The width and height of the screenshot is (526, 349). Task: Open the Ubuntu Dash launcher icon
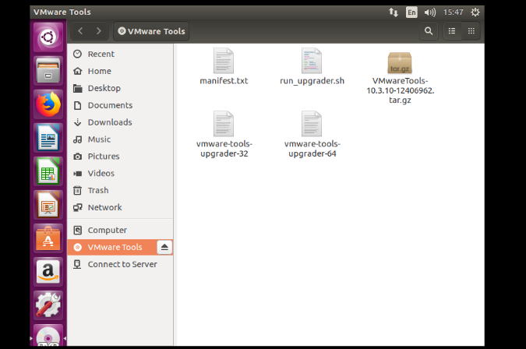[x=48, y=37]
